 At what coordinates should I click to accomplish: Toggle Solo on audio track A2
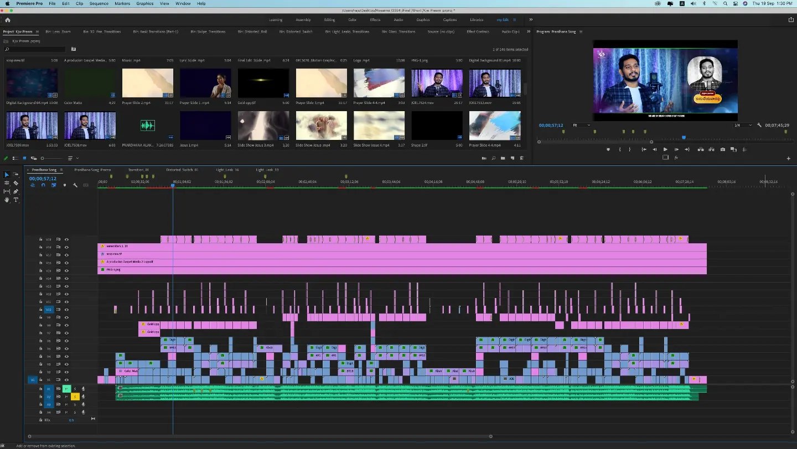(x=75, y=396)
